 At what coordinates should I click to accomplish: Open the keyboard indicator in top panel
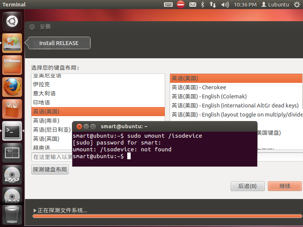click(x=168, y=5)
